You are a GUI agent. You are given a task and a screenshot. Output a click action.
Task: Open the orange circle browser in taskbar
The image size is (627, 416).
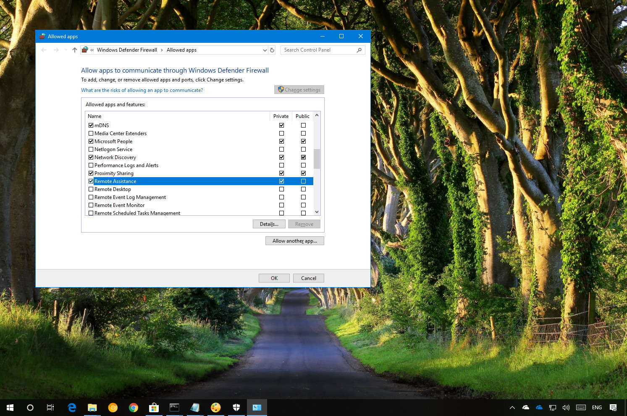(x=113, y=407)
